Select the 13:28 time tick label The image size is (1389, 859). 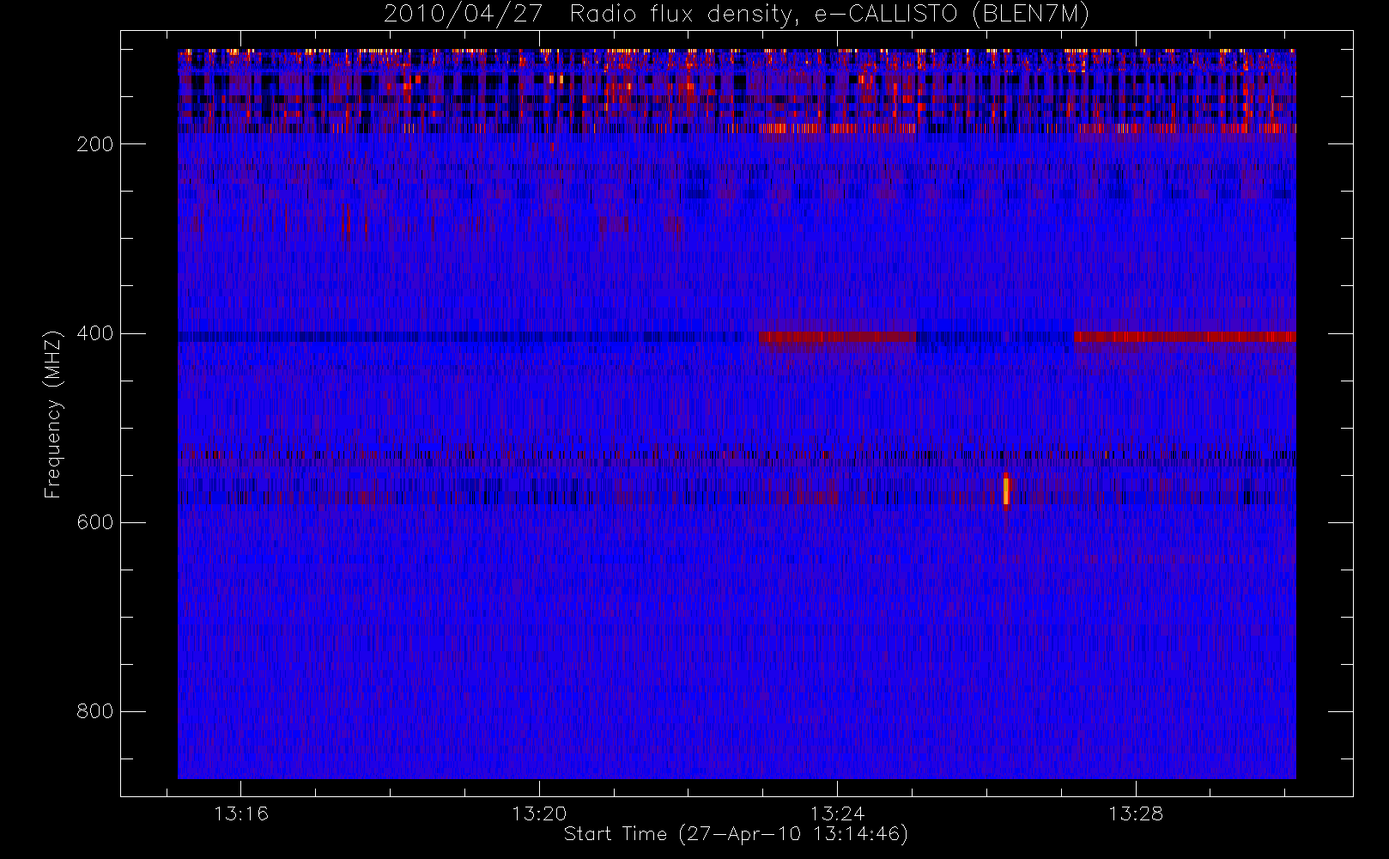tap(1135, 813)
